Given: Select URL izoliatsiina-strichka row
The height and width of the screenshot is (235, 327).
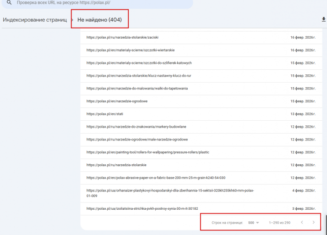Looking at the screenshot, I should [201, 209].
